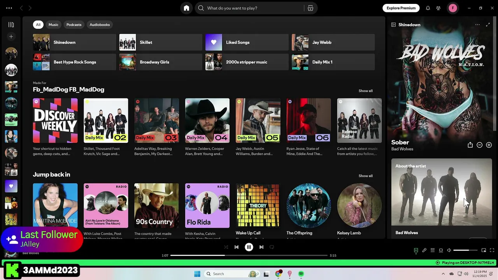Screen dimensions: 498x280
Task: Enter full screen mode
Action: coord(492,250)
